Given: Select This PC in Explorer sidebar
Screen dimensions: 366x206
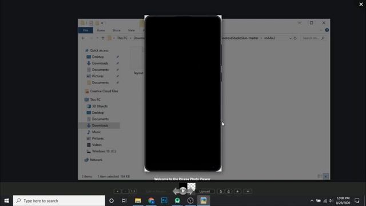Looking at the screenshot, I should click(x=96, y=100).
